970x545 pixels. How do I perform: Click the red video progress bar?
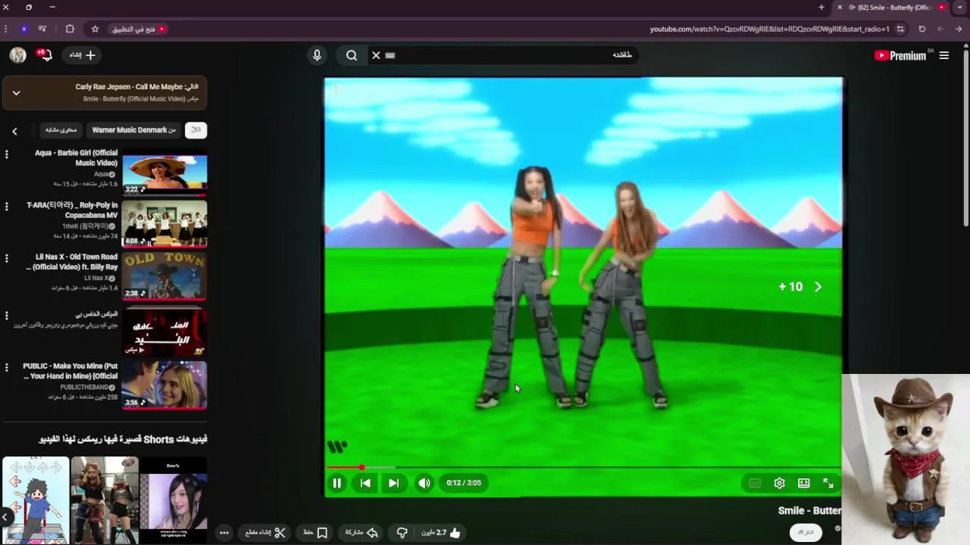[584, 467]
